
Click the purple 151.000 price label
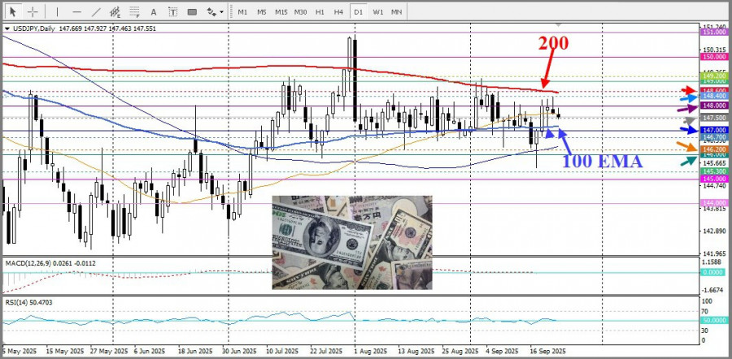tap(713, 32)
